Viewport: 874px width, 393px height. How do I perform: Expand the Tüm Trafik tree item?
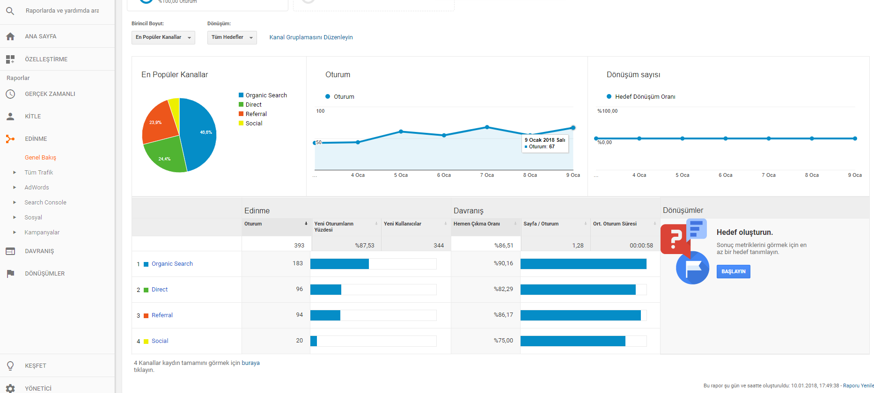15,173
